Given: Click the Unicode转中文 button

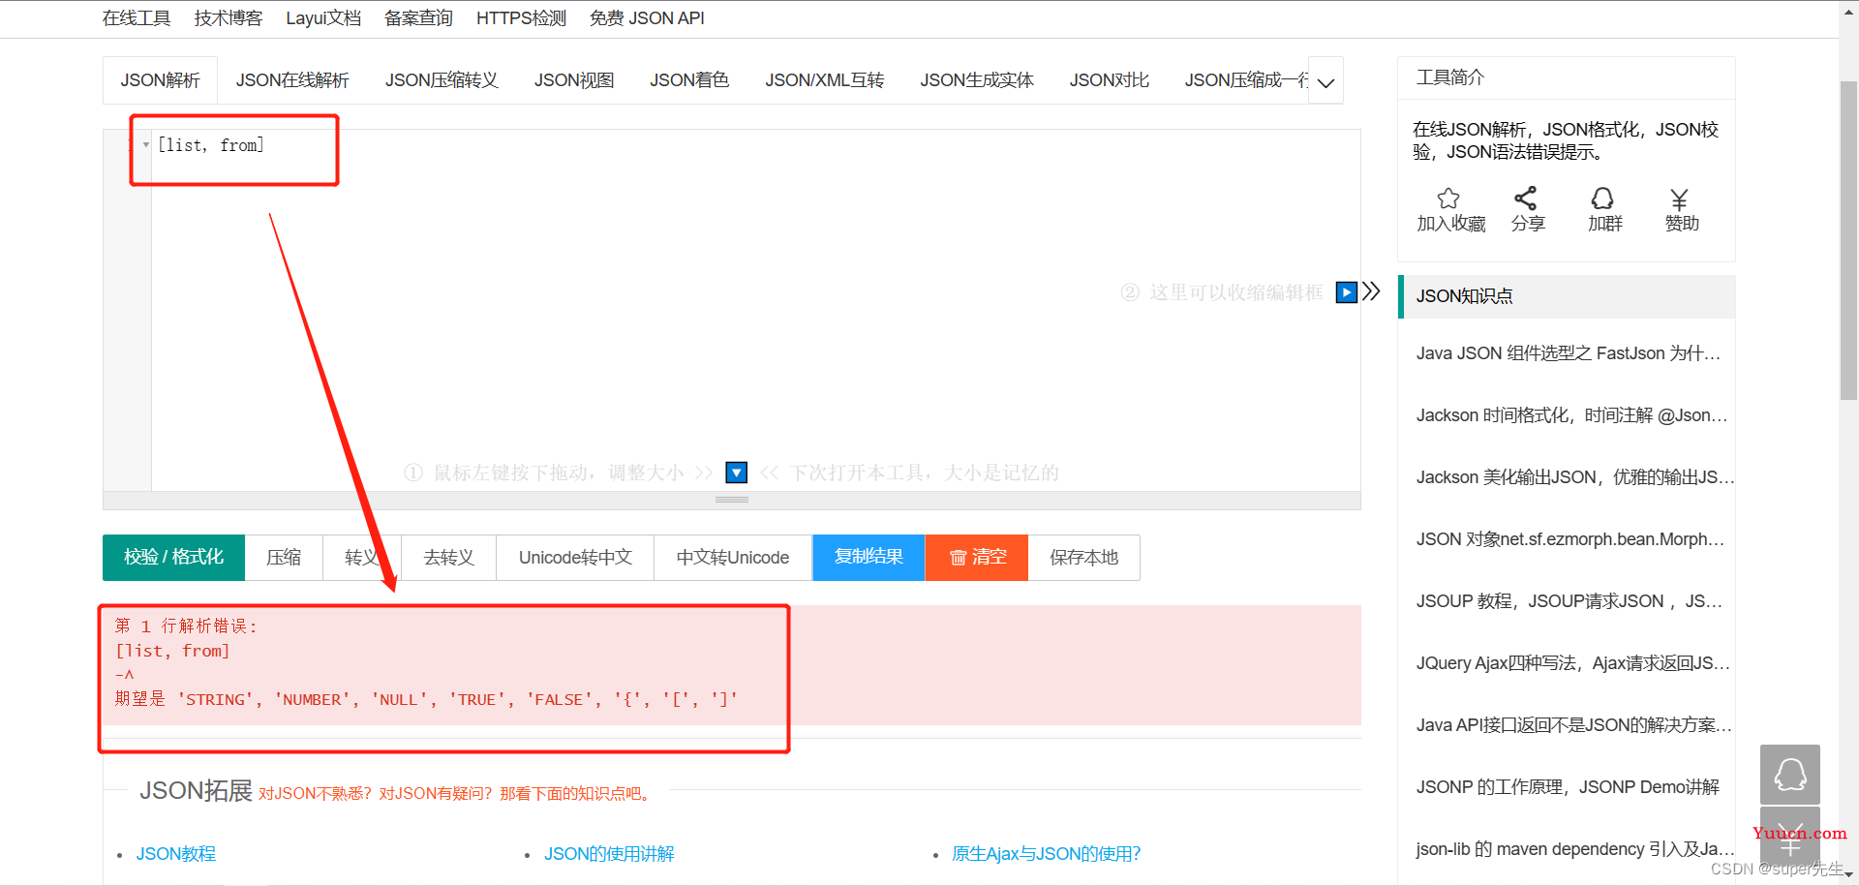Looking at the screenshot, I should tap(575, 558).
